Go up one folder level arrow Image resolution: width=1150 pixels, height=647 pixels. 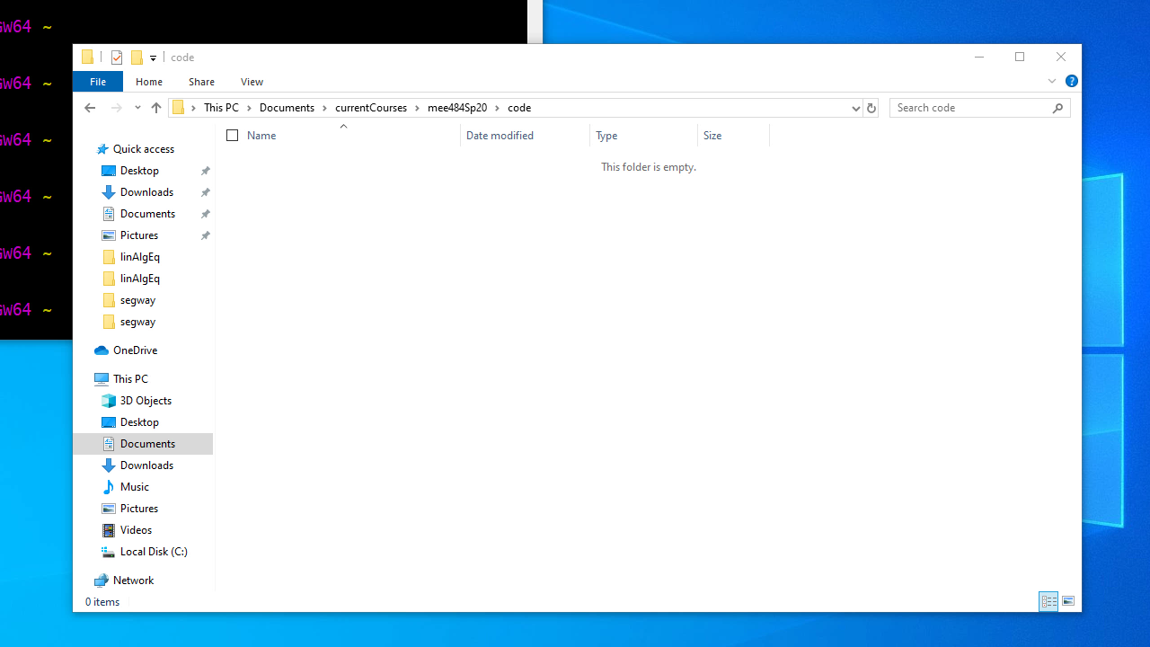coord(156,108)
